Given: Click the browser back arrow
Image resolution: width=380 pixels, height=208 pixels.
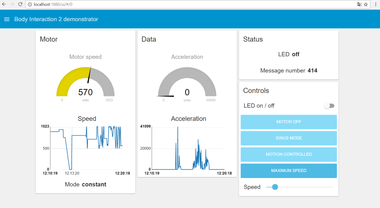Looking at the screenshot, I should [4, 4].
